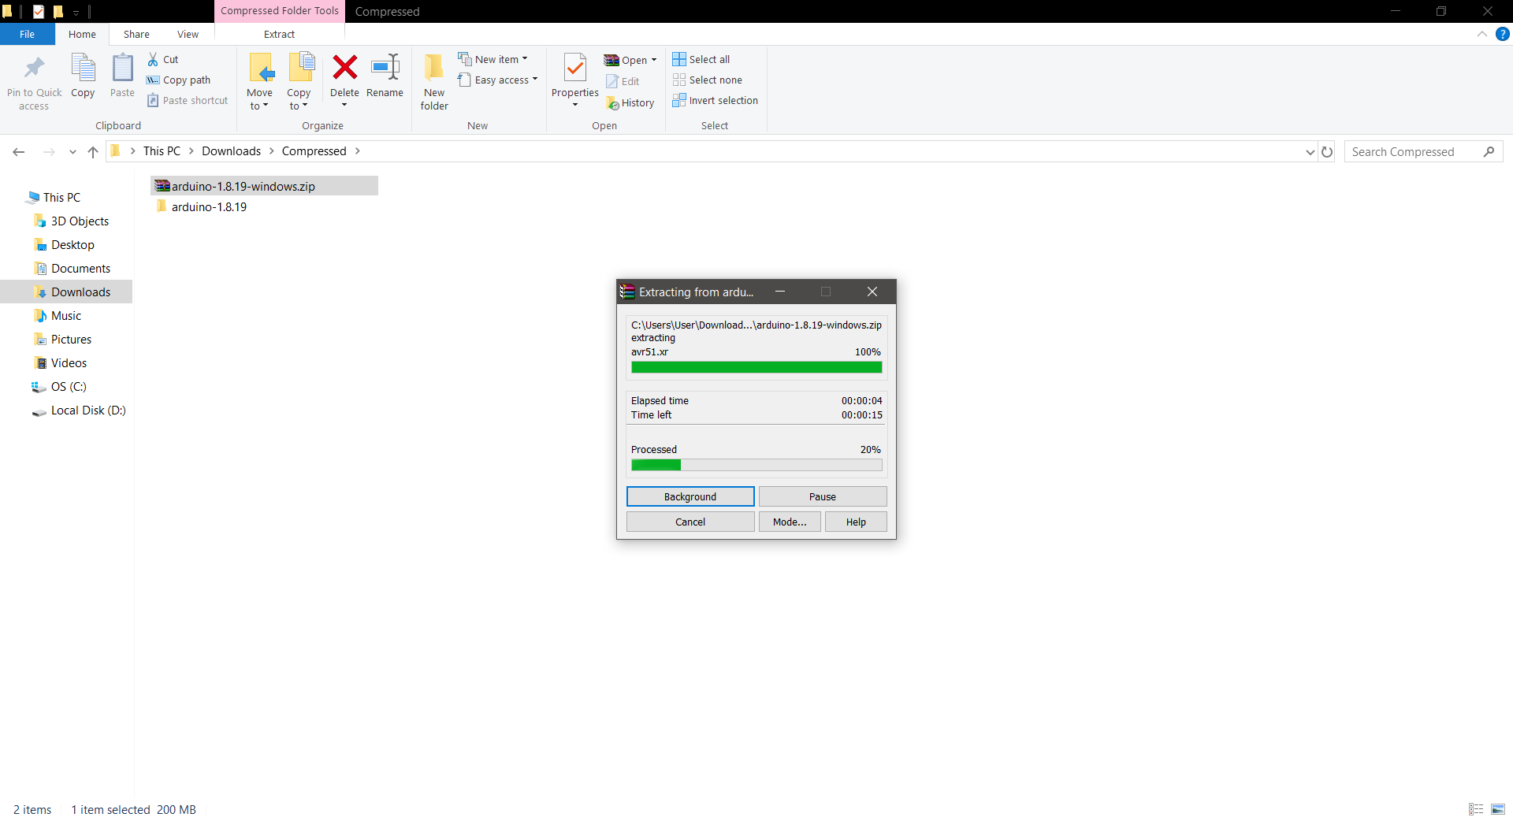Open the Properties checkmark icon
This screenshot has width=1513, height=821.
[575, 69]
